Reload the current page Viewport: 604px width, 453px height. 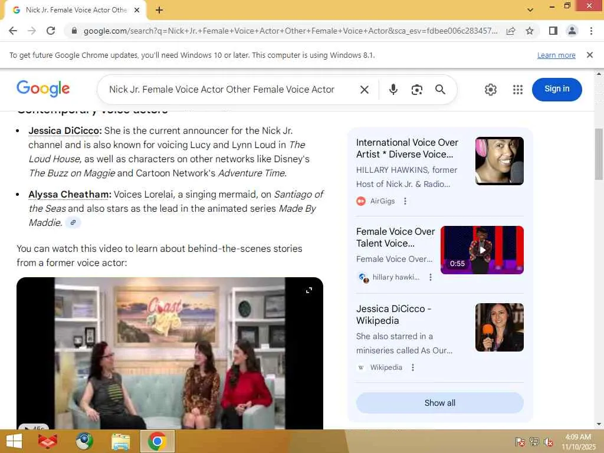51,31
